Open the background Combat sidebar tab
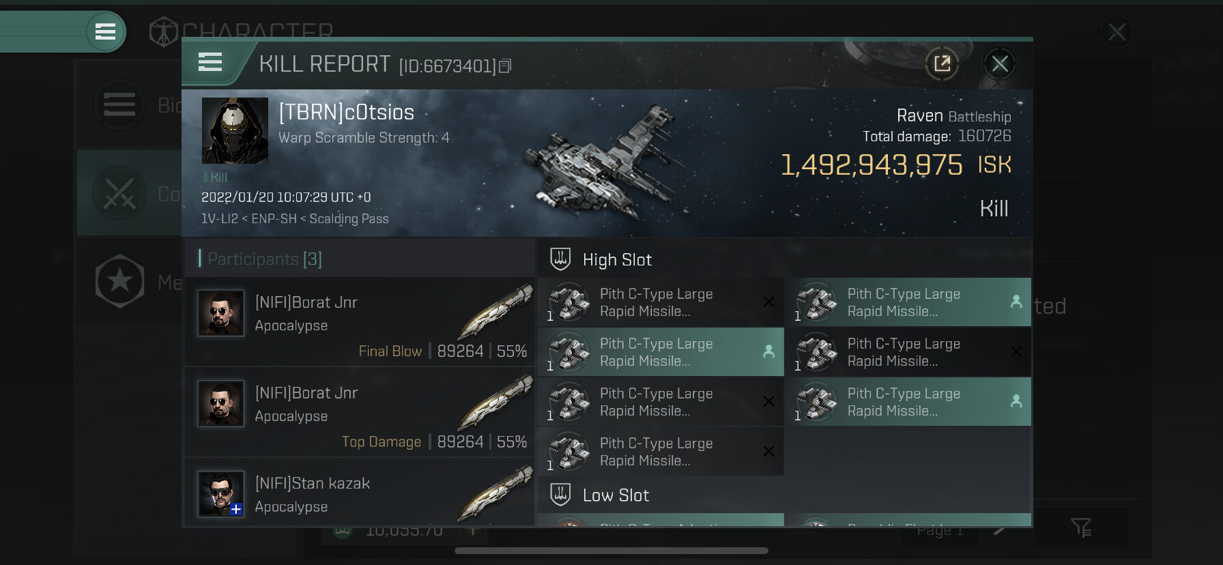Image resolution: width=1223 pixels, height=565 pixels. point(130,194)
